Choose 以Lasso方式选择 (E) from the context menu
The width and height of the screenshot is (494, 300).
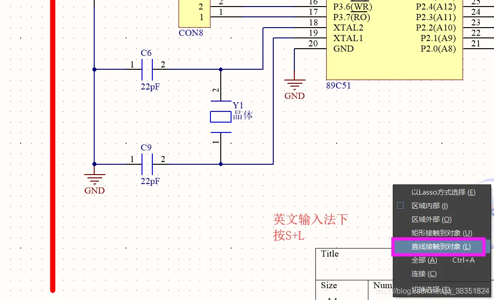(x=442, y=192)
